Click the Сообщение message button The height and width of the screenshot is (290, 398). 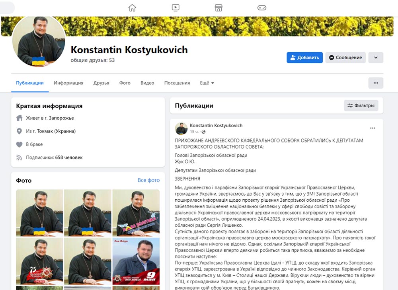click(x=345, y=58)
